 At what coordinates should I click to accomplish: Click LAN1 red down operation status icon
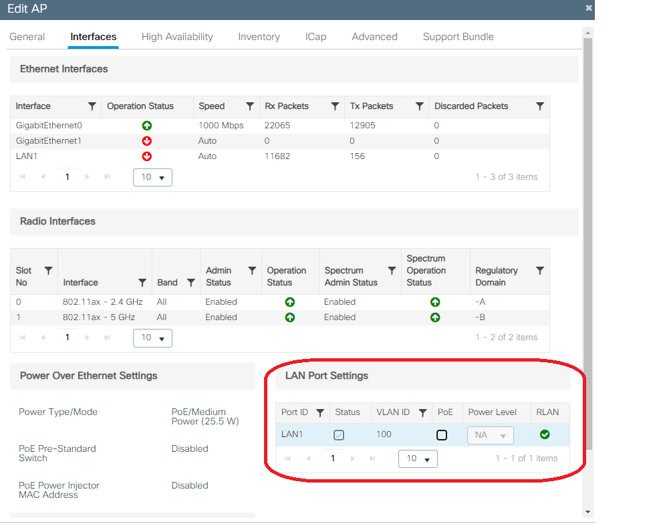(x=146, y=156)
